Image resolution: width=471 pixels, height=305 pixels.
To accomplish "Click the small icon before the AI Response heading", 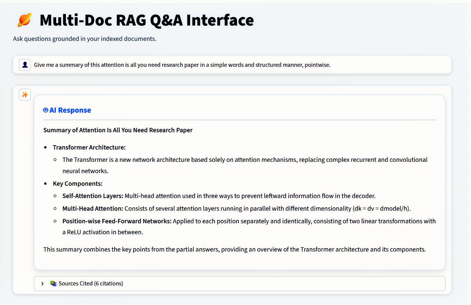I will tap(46, 110).
